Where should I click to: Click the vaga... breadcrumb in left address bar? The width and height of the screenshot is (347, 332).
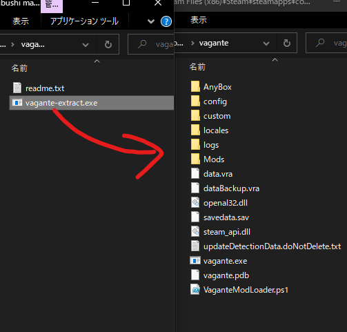(33, 44)
